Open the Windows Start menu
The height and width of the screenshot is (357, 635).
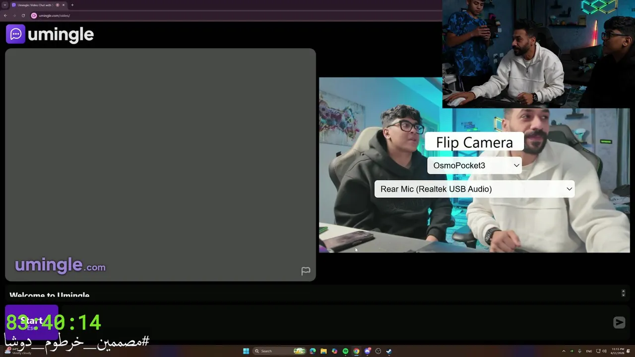(x=246, y=351)
